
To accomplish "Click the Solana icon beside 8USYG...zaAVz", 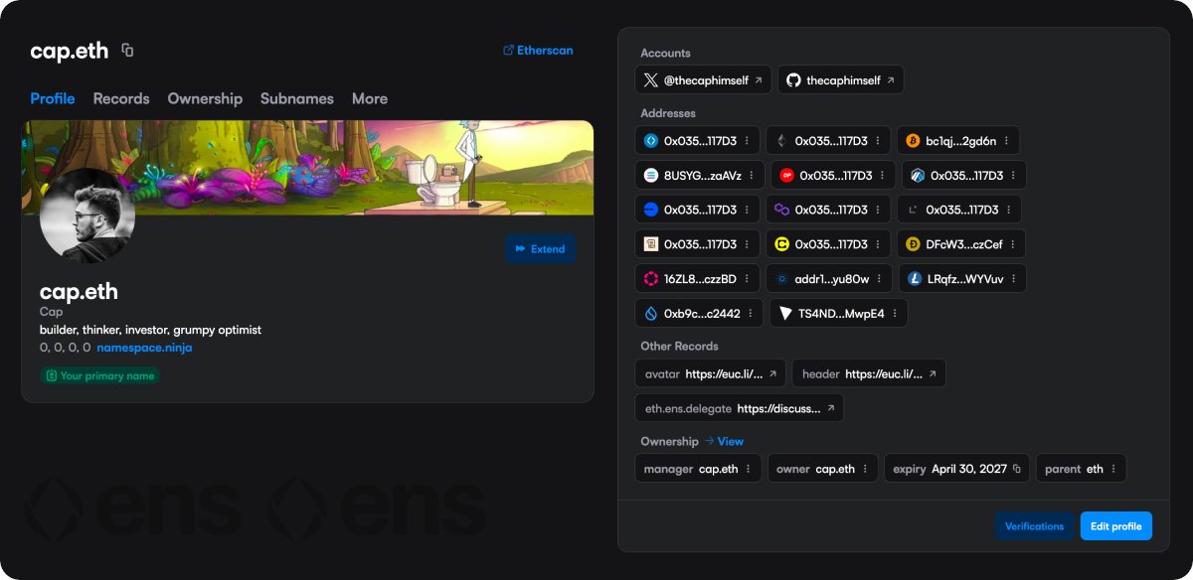I will click(651, 176).
